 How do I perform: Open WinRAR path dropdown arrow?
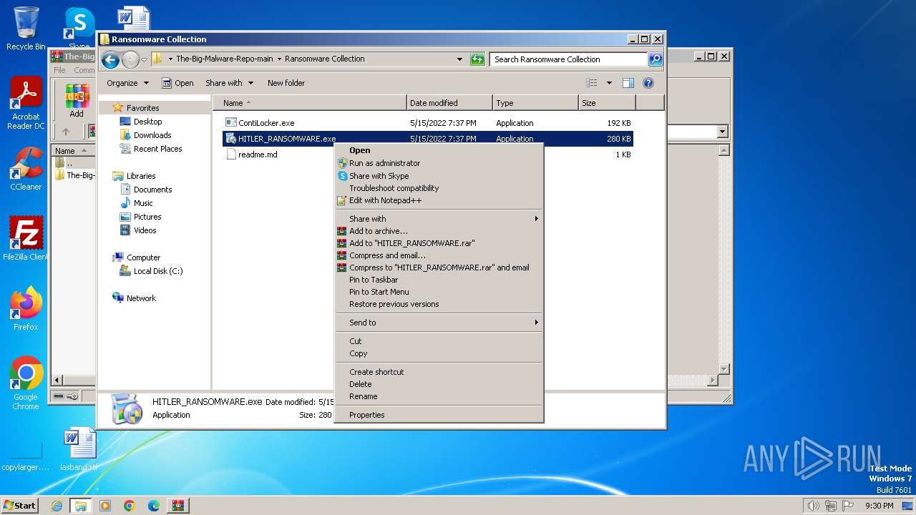722,132
